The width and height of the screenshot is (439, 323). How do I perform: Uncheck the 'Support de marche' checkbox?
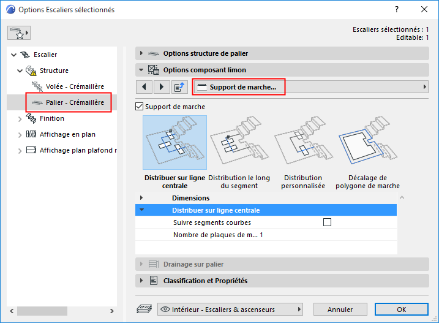[139, 107]
